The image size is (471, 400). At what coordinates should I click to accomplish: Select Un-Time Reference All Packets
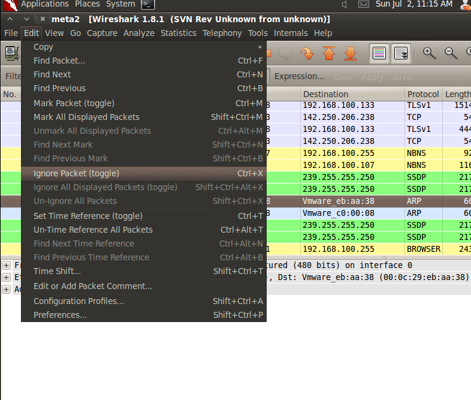[144, 230]
